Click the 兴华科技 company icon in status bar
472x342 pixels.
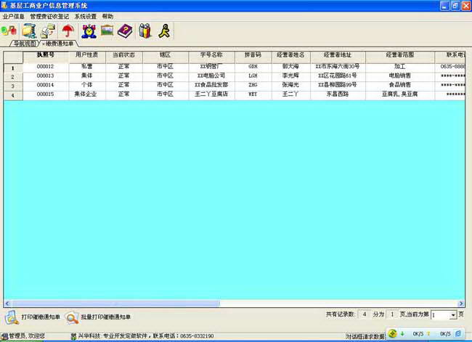coord(73,336)
